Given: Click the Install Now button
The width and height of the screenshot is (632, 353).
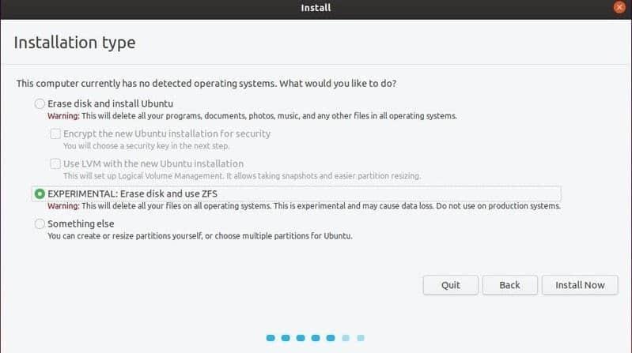Looking at the screenshot, I should [580, 285].
